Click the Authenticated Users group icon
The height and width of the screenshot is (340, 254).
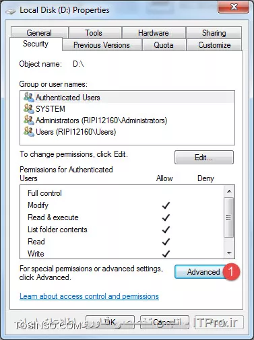click(x=29, y=97)
